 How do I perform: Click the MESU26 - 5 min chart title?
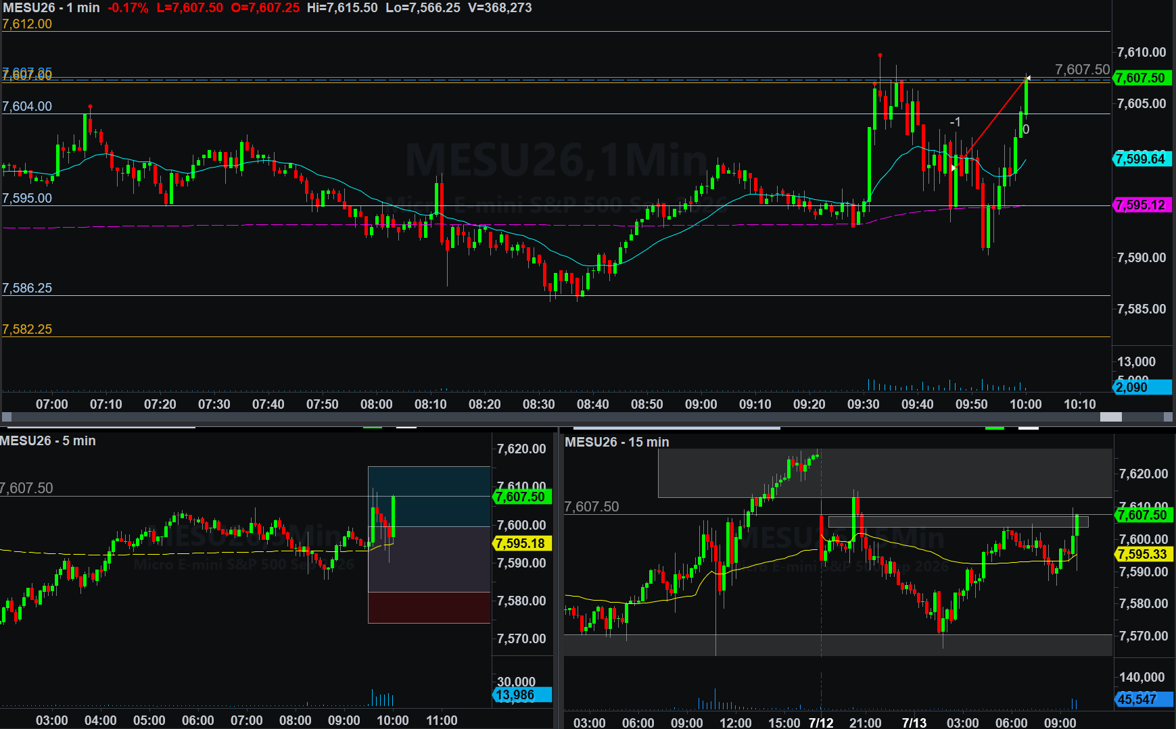pyautogui.click(x=48, y=441)
